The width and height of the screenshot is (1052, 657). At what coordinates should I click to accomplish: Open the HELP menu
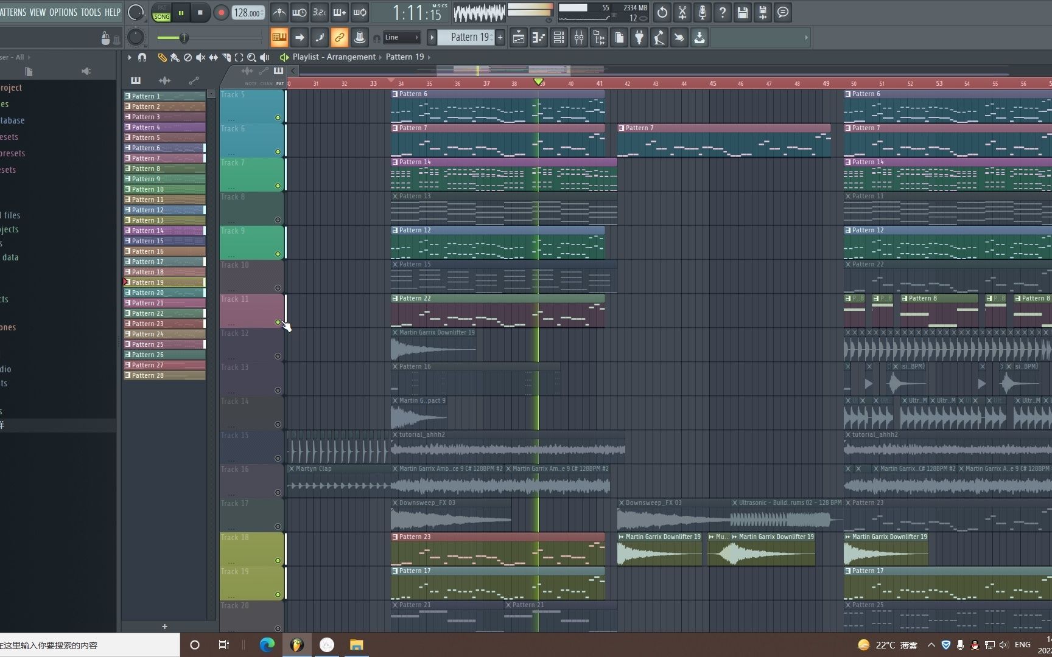113,12
